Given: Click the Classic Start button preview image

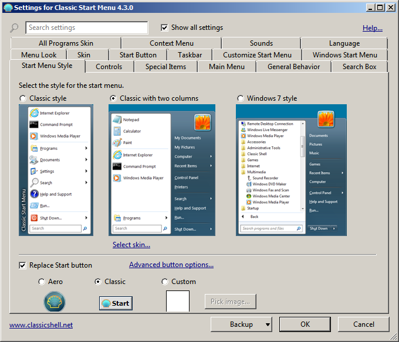Looking at the screenshot, I should pos(116,303).
